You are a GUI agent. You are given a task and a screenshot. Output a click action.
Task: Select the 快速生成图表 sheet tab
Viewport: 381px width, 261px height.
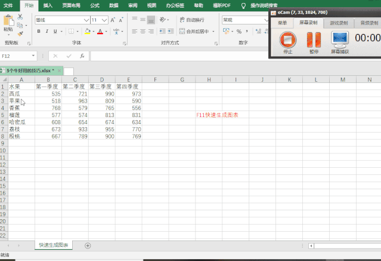coord(54,245)
